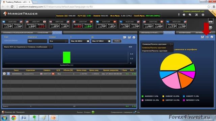
Task: Open the bar chart type dropdown in history
Action: click(x=28, y=47)
